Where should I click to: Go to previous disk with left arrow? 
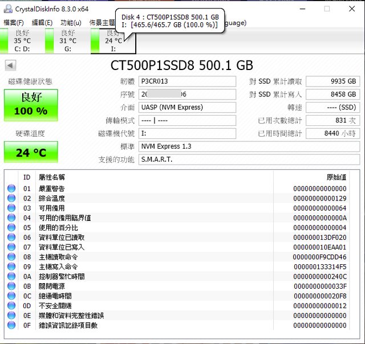[x=10, y=65]
